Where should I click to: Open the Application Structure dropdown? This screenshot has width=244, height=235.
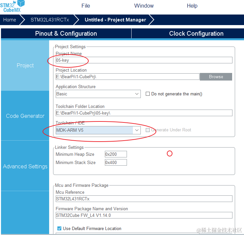click(98, 94)
